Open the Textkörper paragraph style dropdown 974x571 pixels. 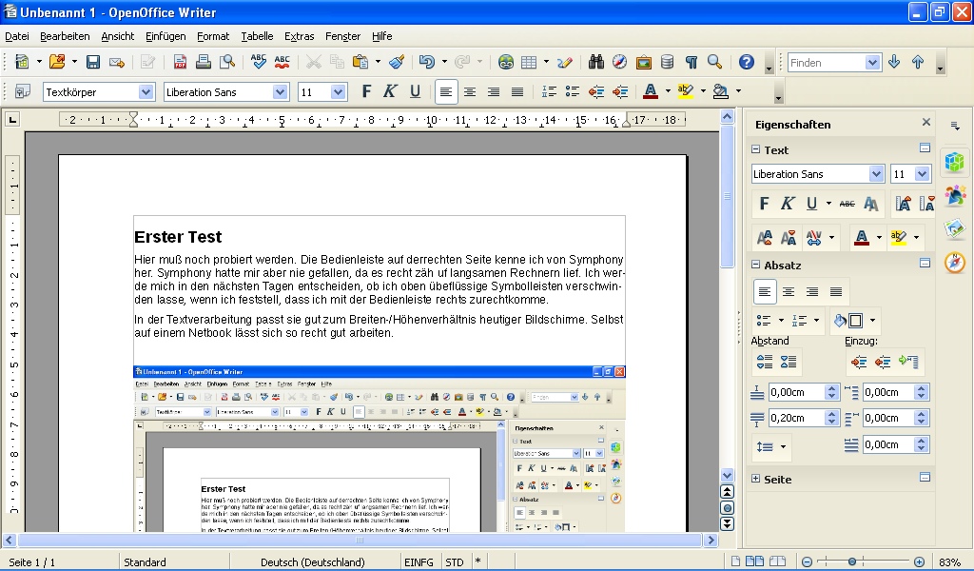(x=146, y=92)
